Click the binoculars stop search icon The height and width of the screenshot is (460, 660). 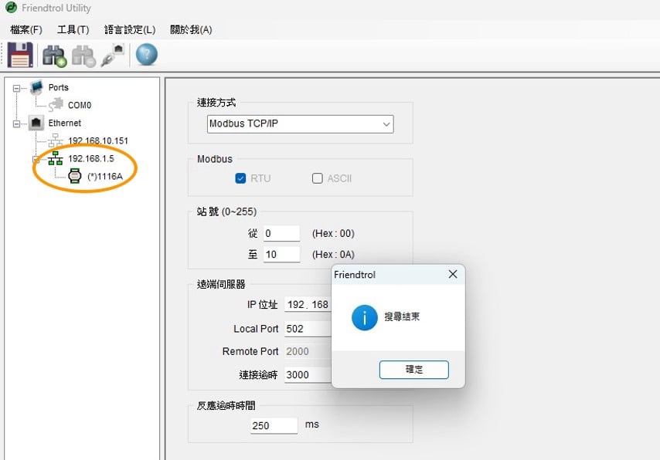[83, 56]
